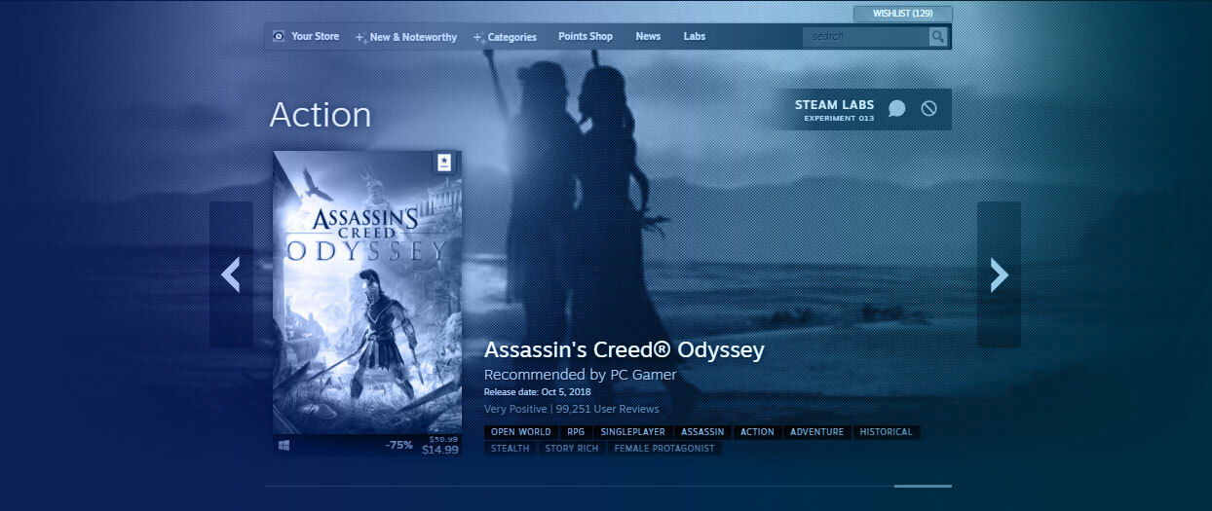Open the Points Shop tab
1212x511 pixels.
[586, 36]
